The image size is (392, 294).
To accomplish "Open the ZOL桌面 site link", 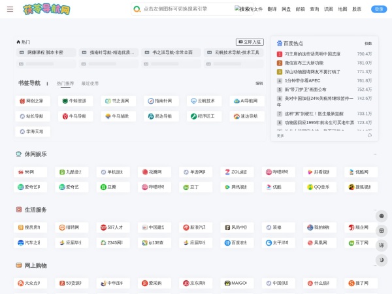I will tap(237, 172).
